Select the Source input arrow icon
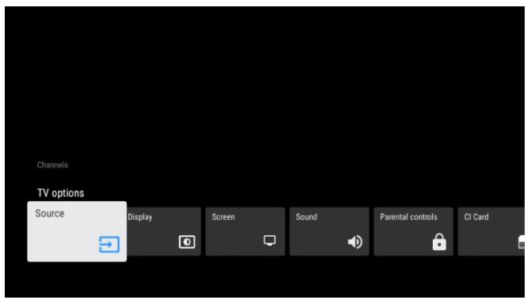Viewport: 531px width, 300px height. click(x=109, y=244)
